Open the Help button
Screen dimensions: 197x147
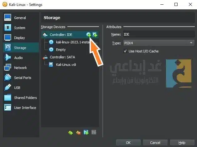pos(182,143)
